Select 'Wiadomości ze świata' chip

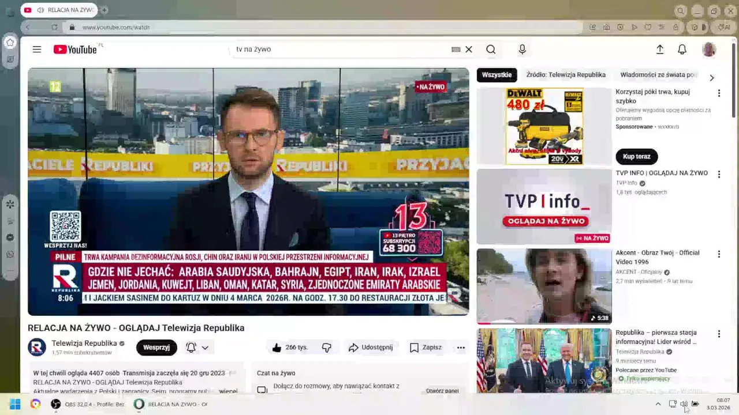tap(659, 75)
